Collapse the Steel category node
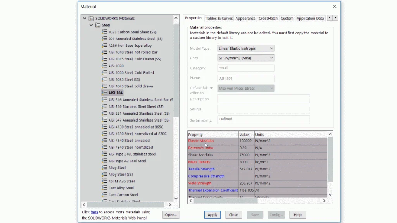This screenshot has height=223, width=397. pyautogui.click(x=91, y=25)
